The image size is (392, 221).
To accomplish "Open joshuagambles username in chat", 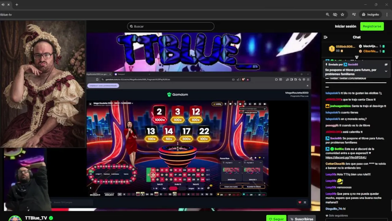I will tap(340, 106).
